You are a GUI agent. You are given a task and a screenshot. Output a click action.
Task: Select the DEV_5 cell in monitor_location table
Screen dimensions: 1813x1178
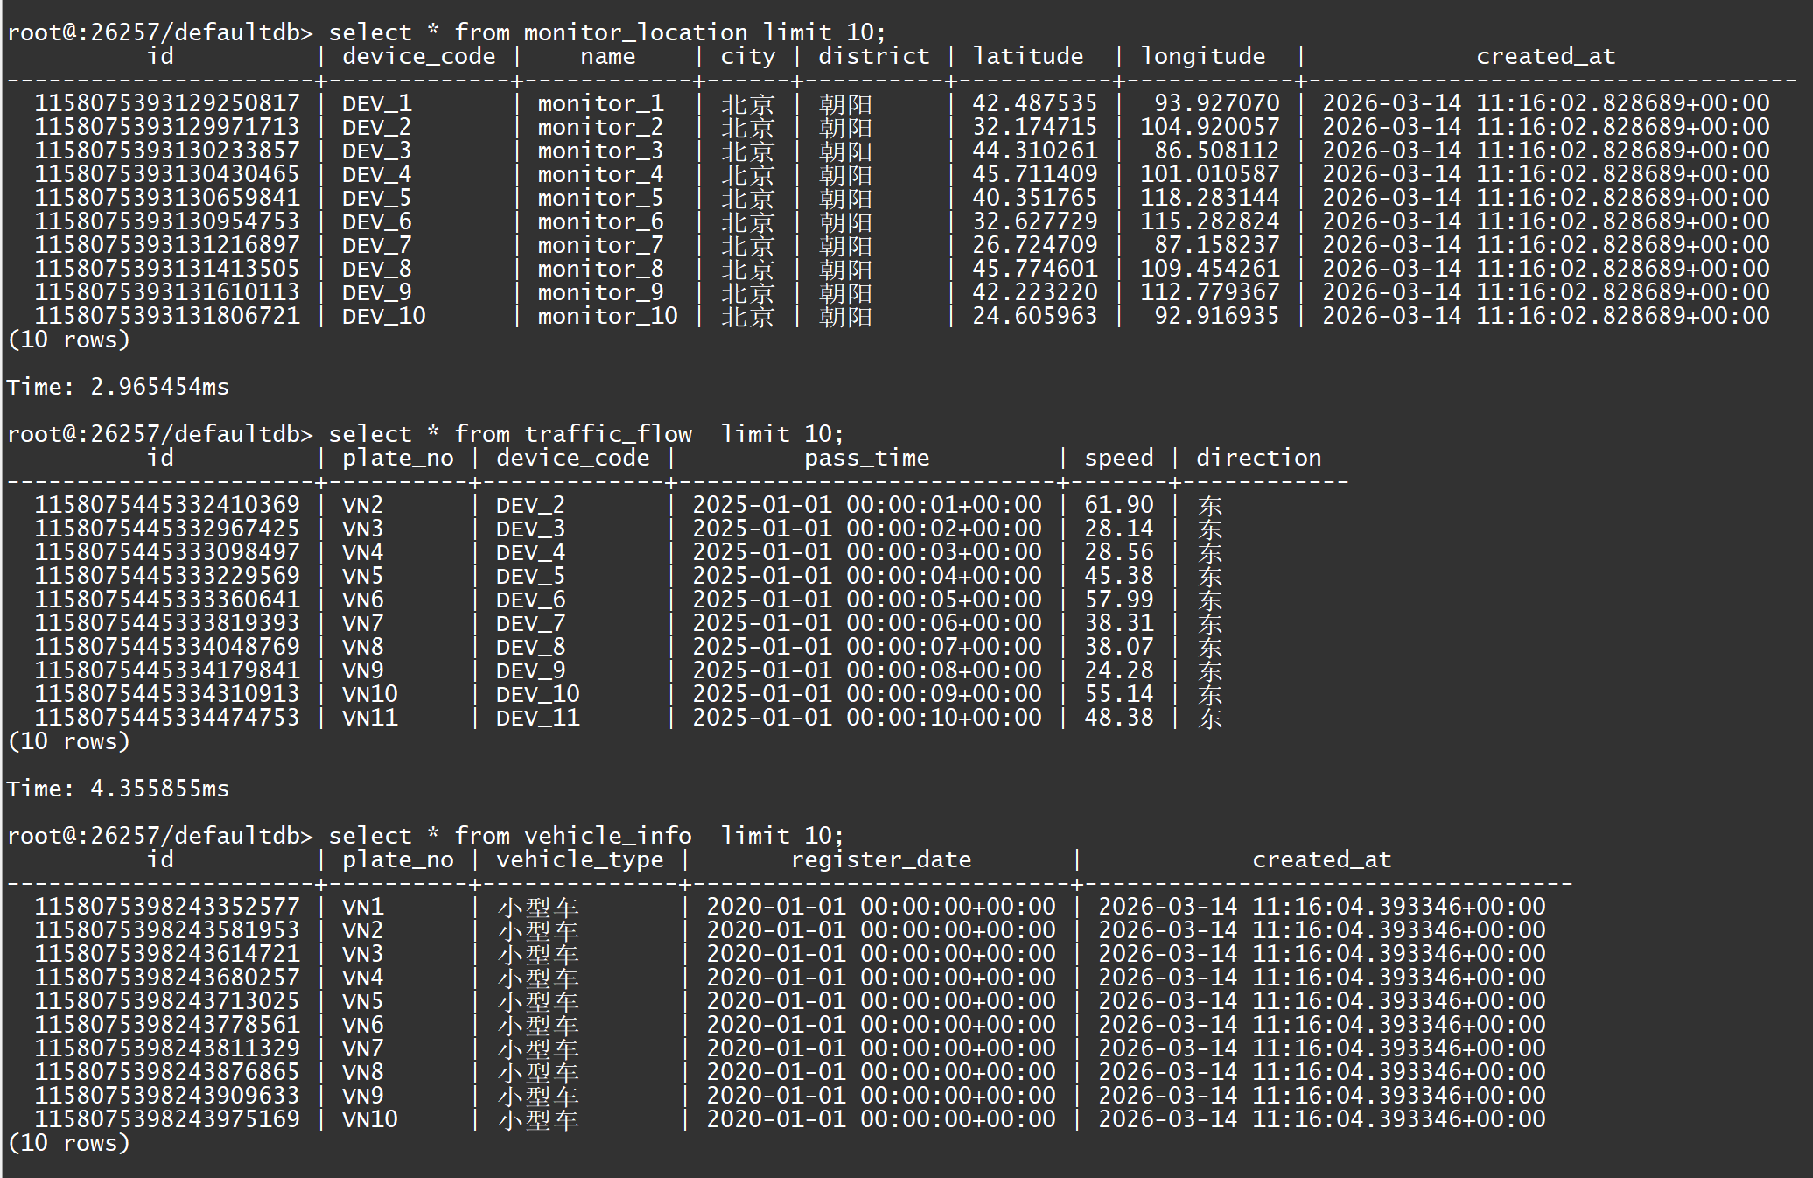pos(376,199)
